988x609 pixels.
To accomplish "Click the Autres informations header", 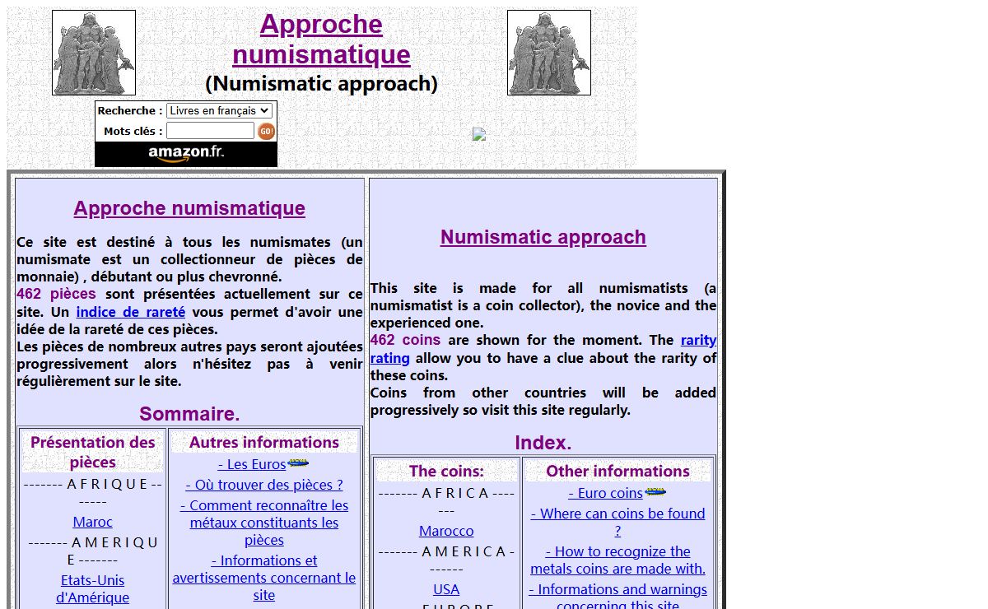I will (264, 442).
